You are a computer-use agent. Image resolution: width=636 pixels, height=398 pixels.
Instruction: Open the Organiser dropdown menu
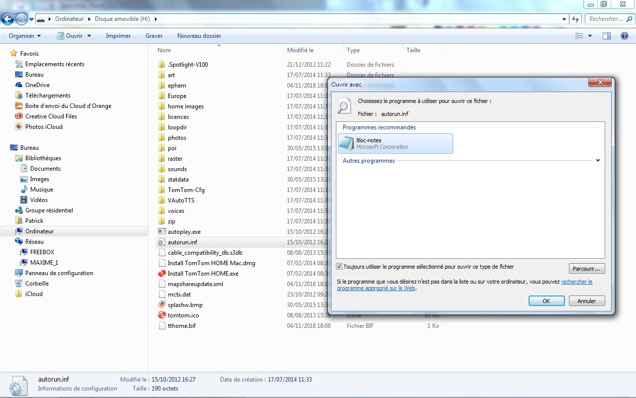tap(25, 36)
